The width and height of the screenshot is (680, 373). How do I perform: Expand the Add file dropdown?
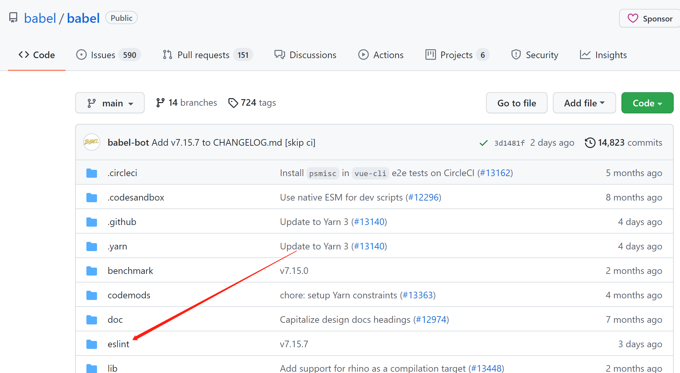tap(584, 103)
